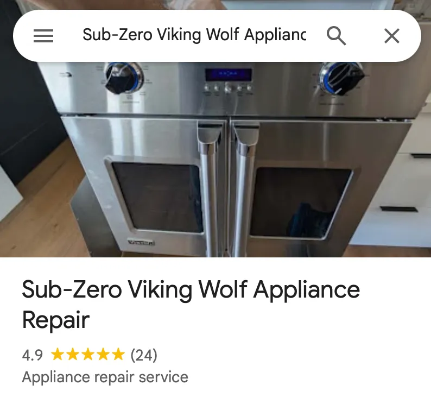Clear the search with the X icon

pyautogui.click(x=392, y=36)
